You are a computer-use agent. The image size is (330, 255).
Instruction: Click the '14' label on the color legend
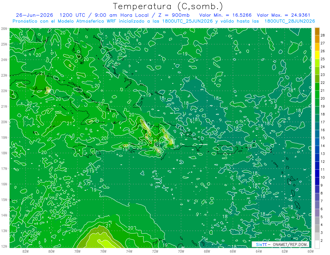pyautogui.click(x=323, y=146)
